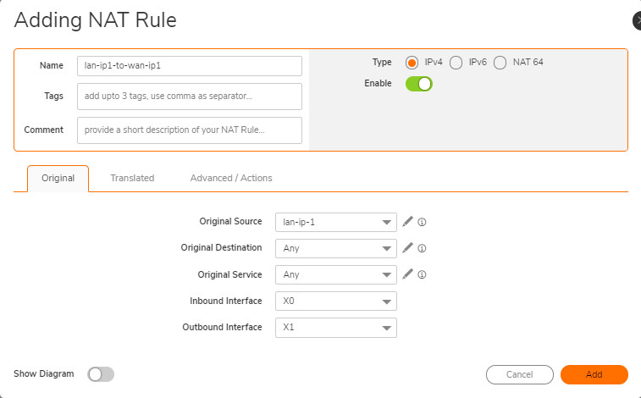Click into the Tags input field
Image resolution: width=641 pixels, height=398 pixels.
tap(190, 97)
